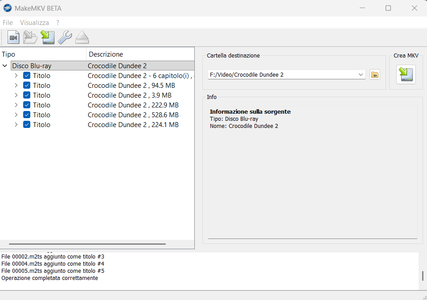The height and width of the screenshot is (300, 427).
Task: Click the open video files camera icon
Action: 13,37
